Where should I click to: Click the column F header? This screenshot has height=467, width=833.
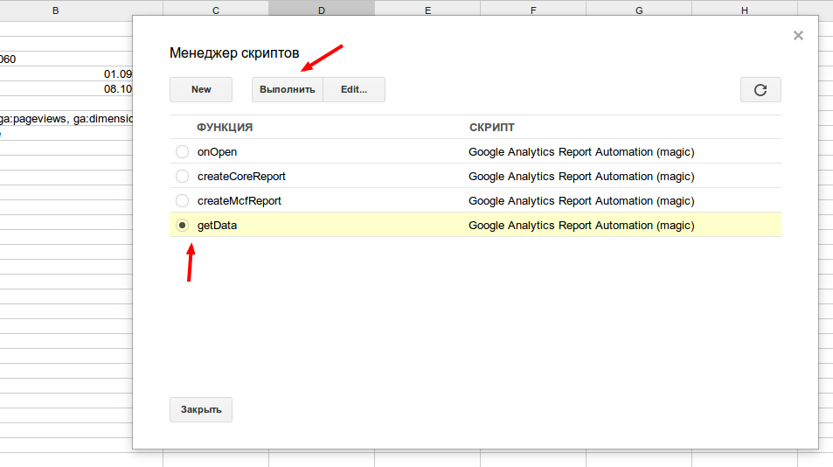(x=532, y=10)
